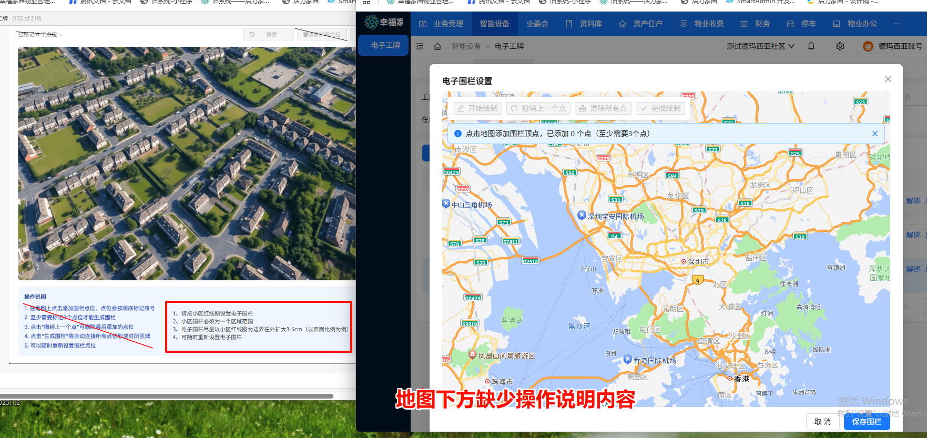Click the S9919 highway badge on the map
The image size is (927, 438).
pos(470,323)
